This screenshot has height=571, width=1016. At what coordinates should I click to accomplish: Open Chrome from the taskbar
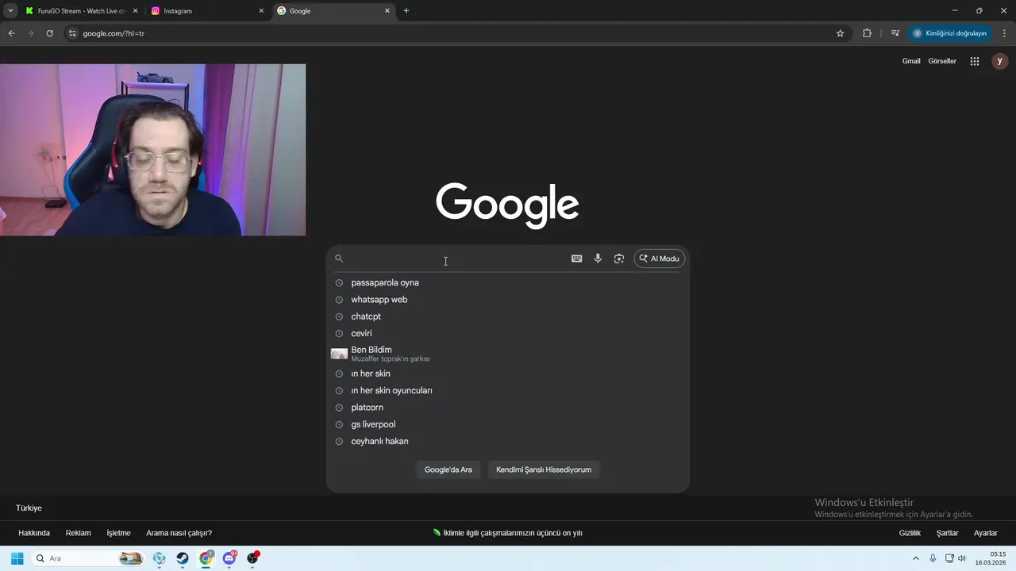206,558
